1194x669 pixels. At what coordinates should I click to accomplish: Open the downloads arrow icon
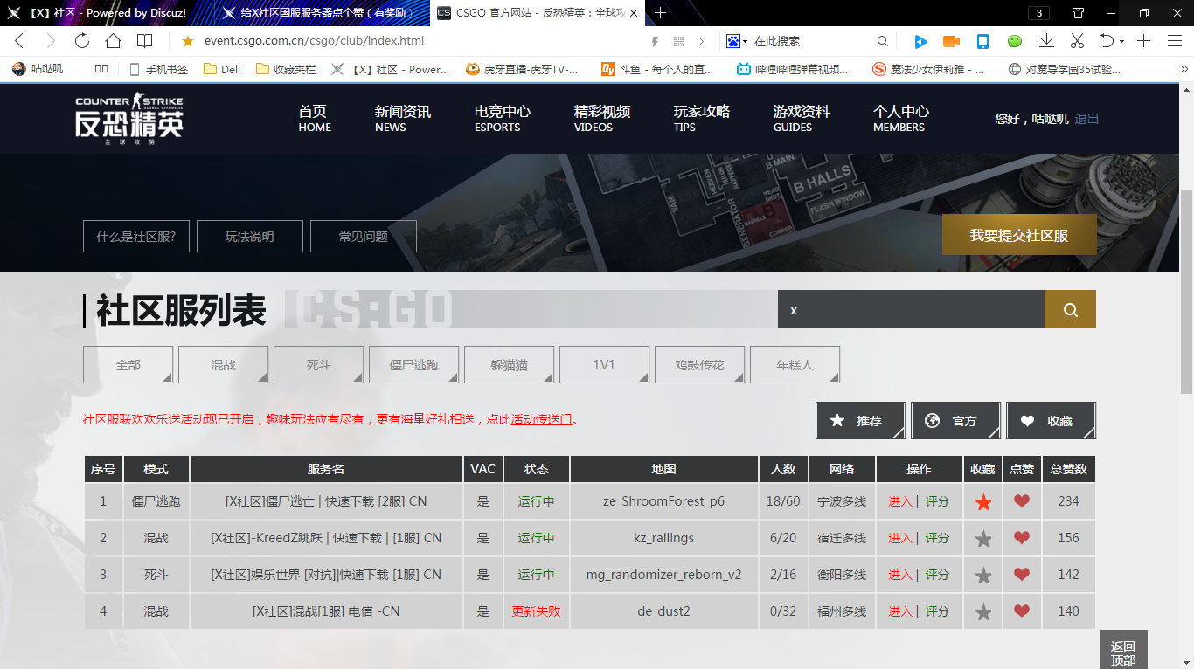(x=1046, y=41)
